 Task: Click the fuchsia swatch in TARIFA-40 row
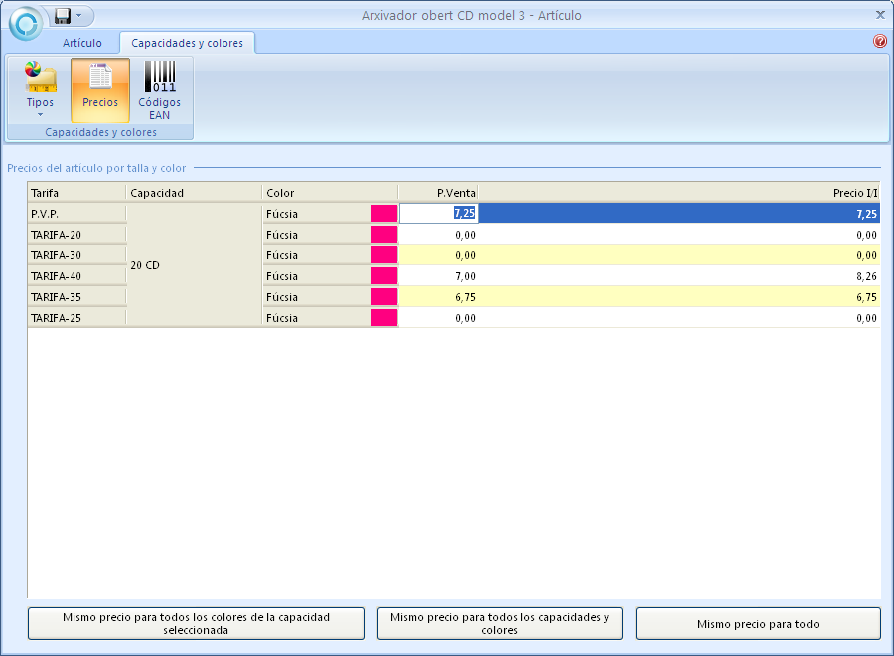tap(383, 276)
